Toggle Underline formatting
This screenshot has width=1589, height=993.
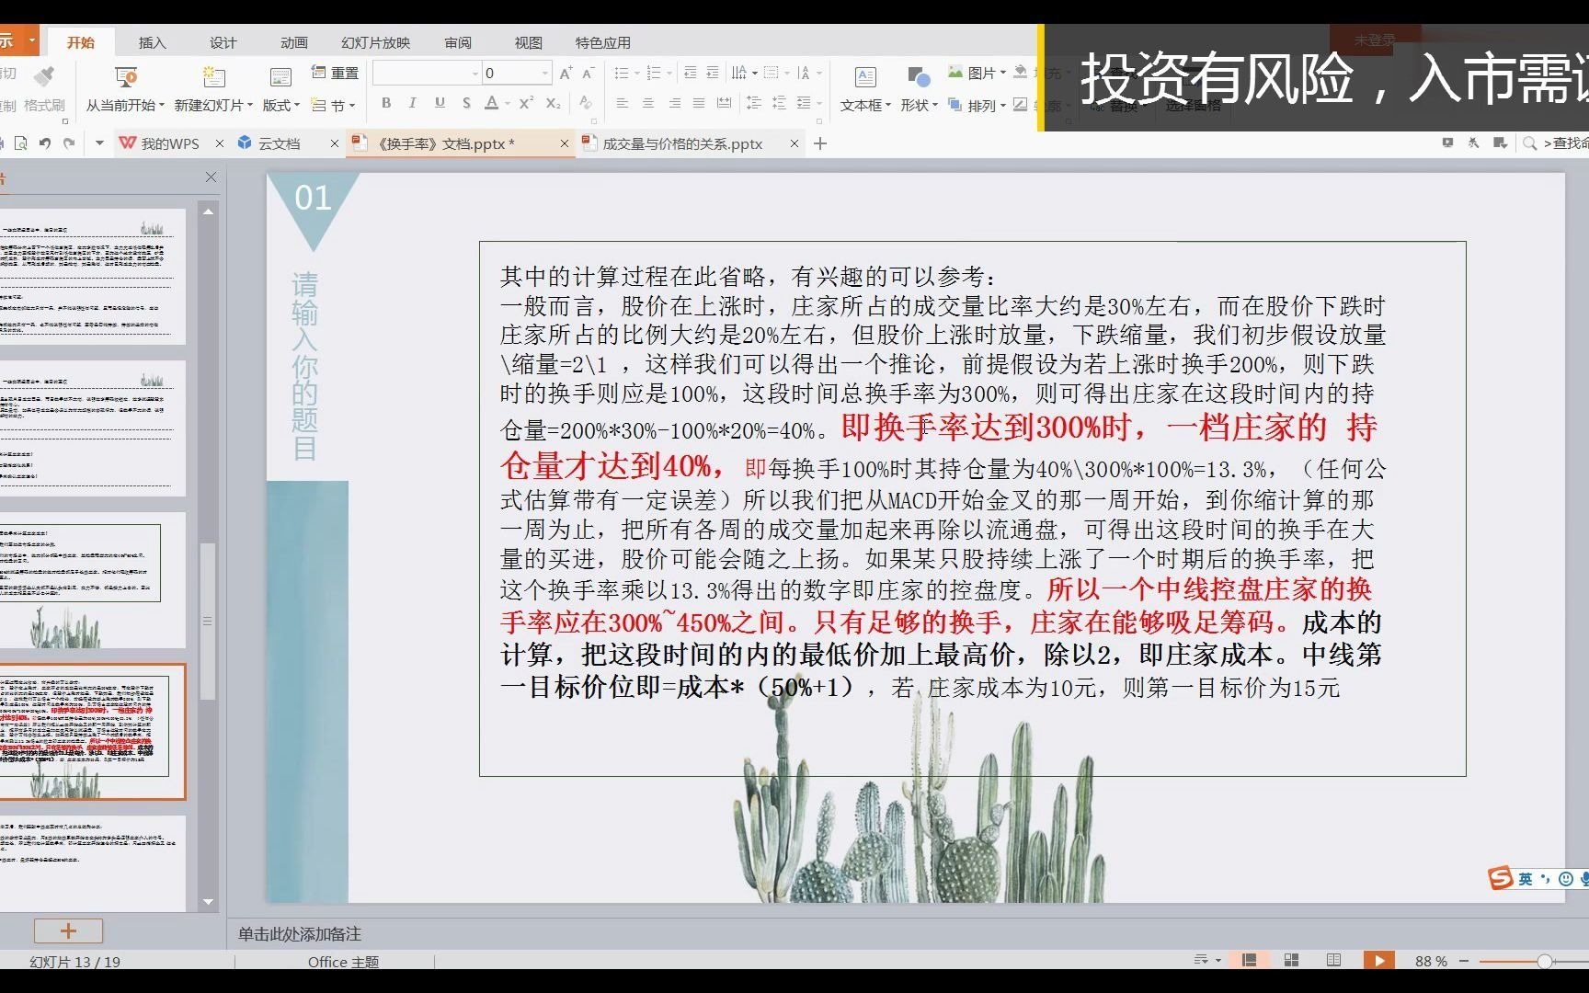point(440,103)
